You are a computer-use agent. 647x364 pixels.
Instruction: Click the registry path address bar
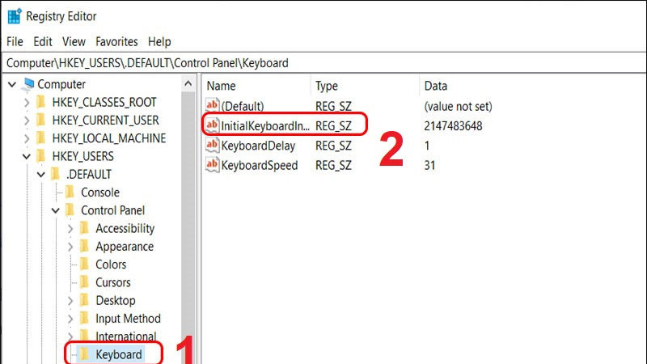point(323,62)
